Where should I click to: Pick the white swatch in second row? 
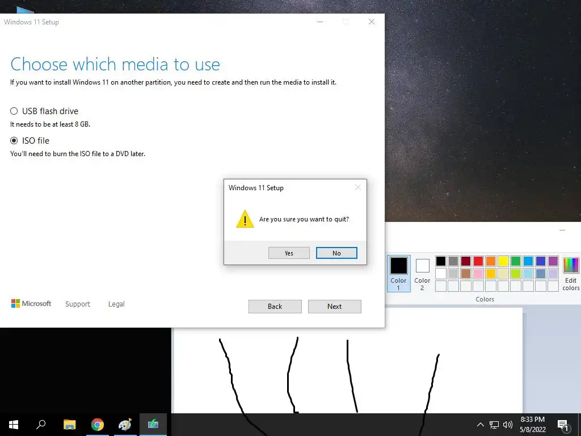[x=440, y=274]
